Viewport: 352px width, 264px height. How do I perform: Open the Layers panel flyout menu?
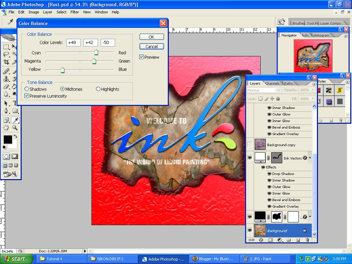tap(314, 84)
